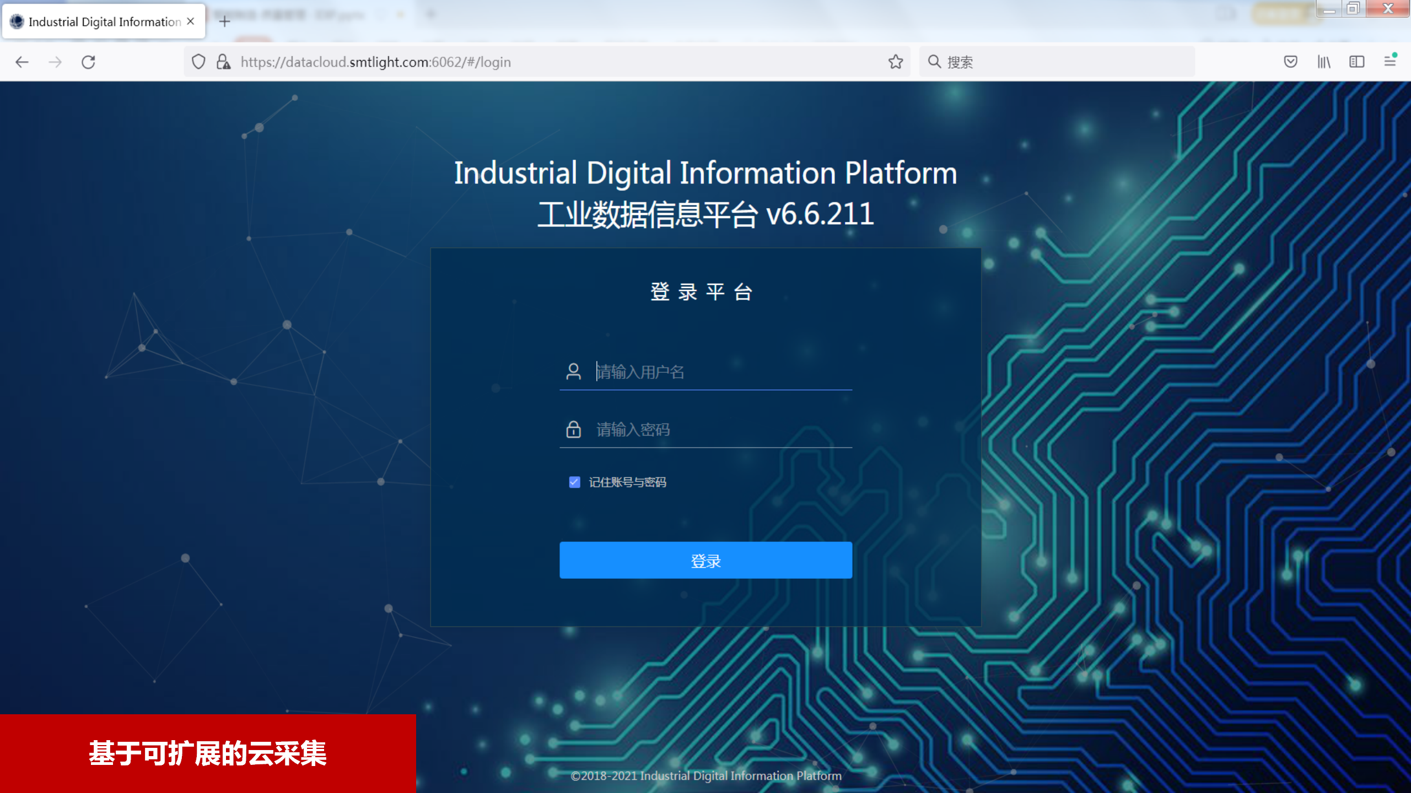Focus the 请输入用户名 username field
The image size is (1411, 793).
coord(717,372)
